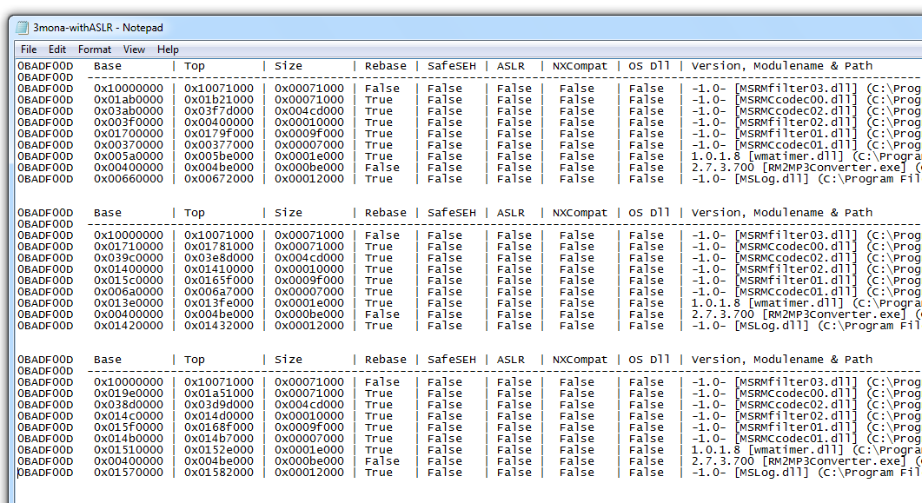Click the second table's ASLR column header
Screen dimensions: 922x503
click(x=510, y=213)
